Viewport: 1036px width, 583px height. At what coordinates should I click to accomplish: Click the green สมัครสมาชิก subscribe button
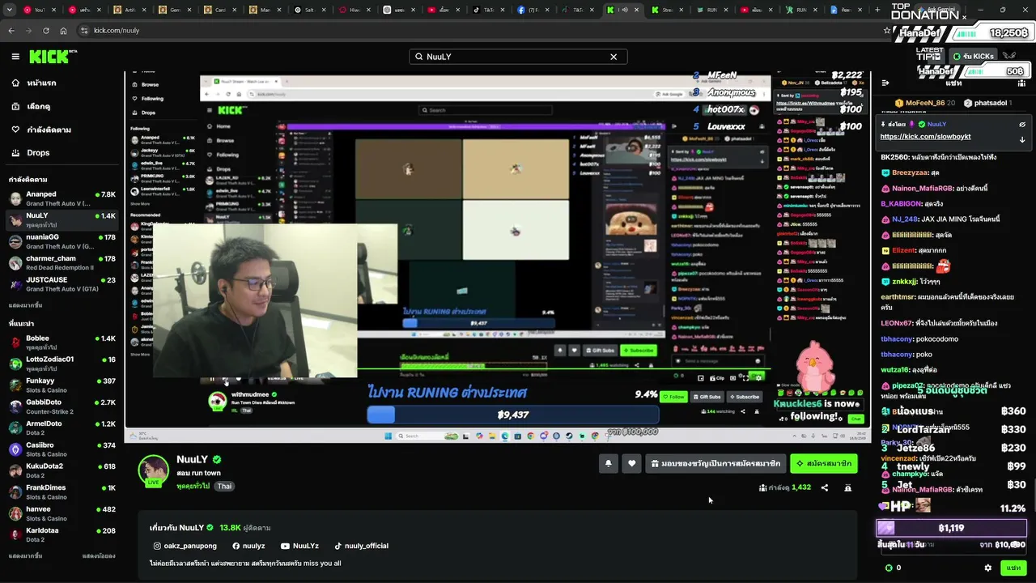tap(824, 463)
